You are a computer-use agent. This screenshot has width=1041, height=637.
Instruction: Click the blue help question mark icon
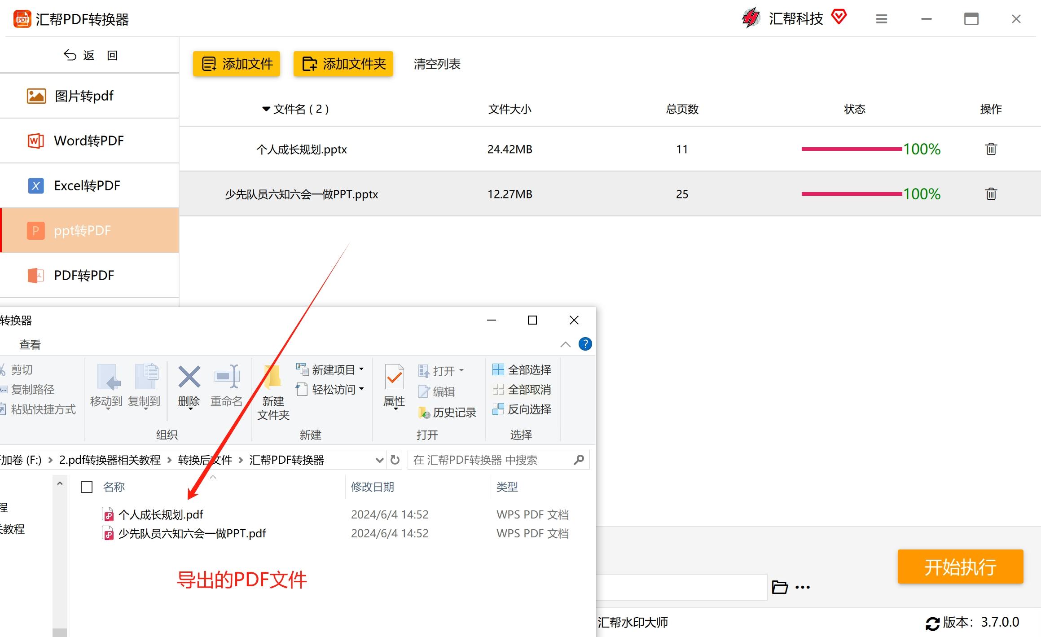coord(585,344)
